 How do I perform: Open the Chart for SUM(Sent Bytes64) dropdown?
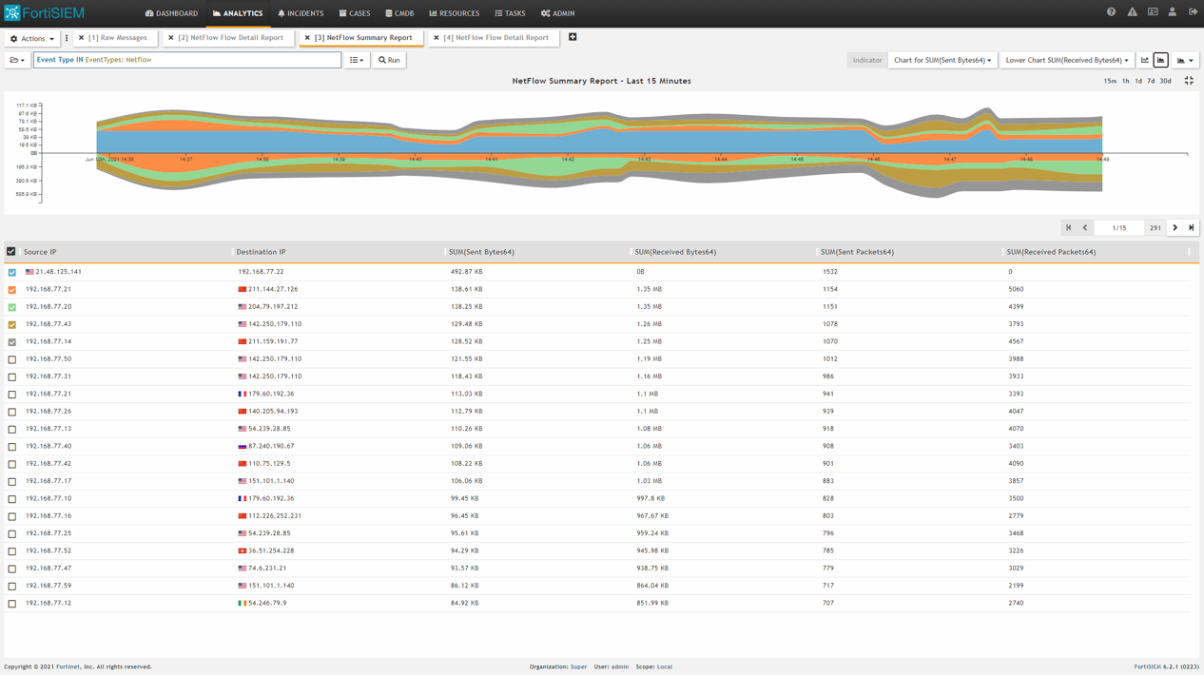pos(942,59)
